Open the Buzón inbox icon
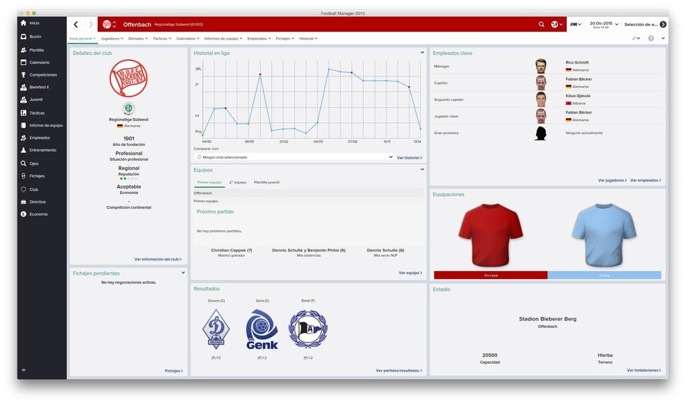 click(23, 37)
